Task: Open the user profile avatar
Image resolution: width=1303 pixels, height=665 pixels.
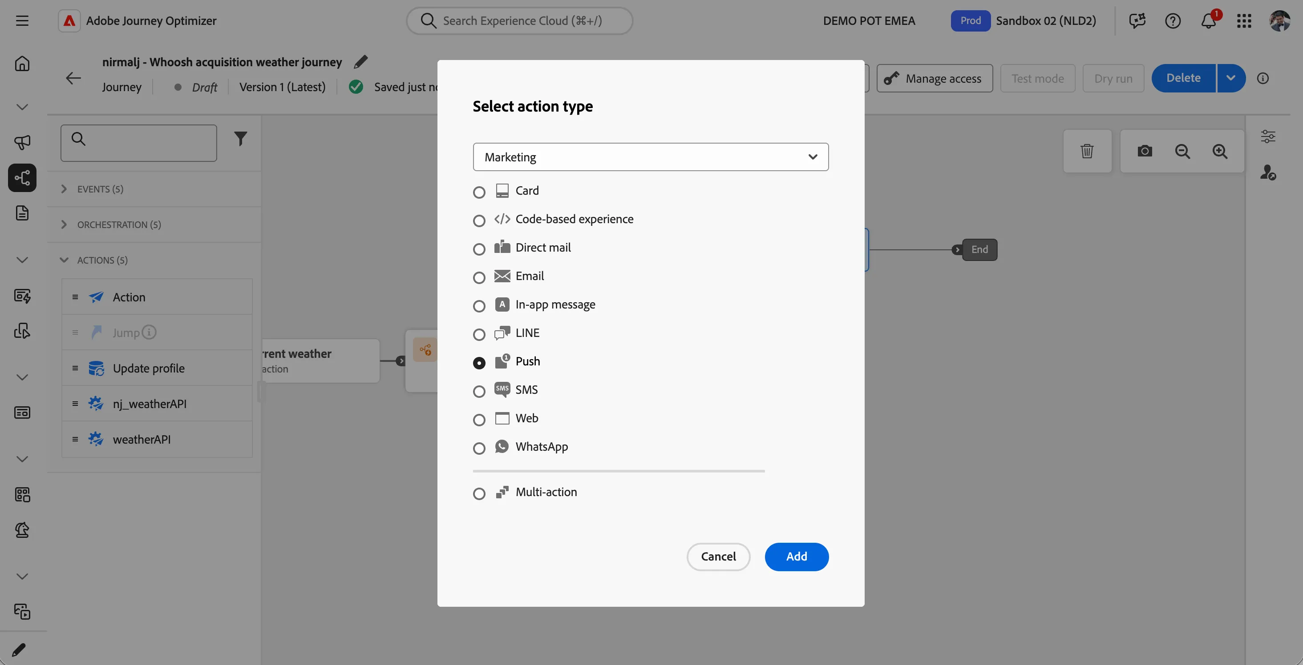Action: point(1280,21)
